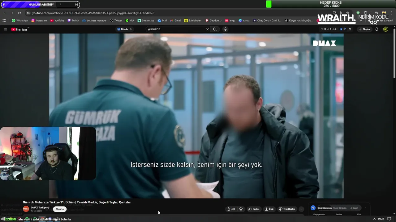The width and height of the screenshot is (396, 222).
Task: Open the YouTube bookmark in bookmarks bar
Action: [x=57, y=21]
